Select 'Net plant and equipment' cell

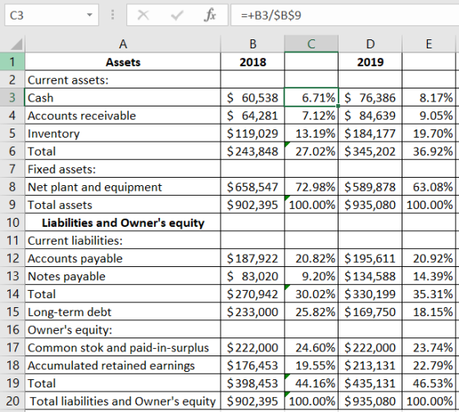click(x=123, y=187)
